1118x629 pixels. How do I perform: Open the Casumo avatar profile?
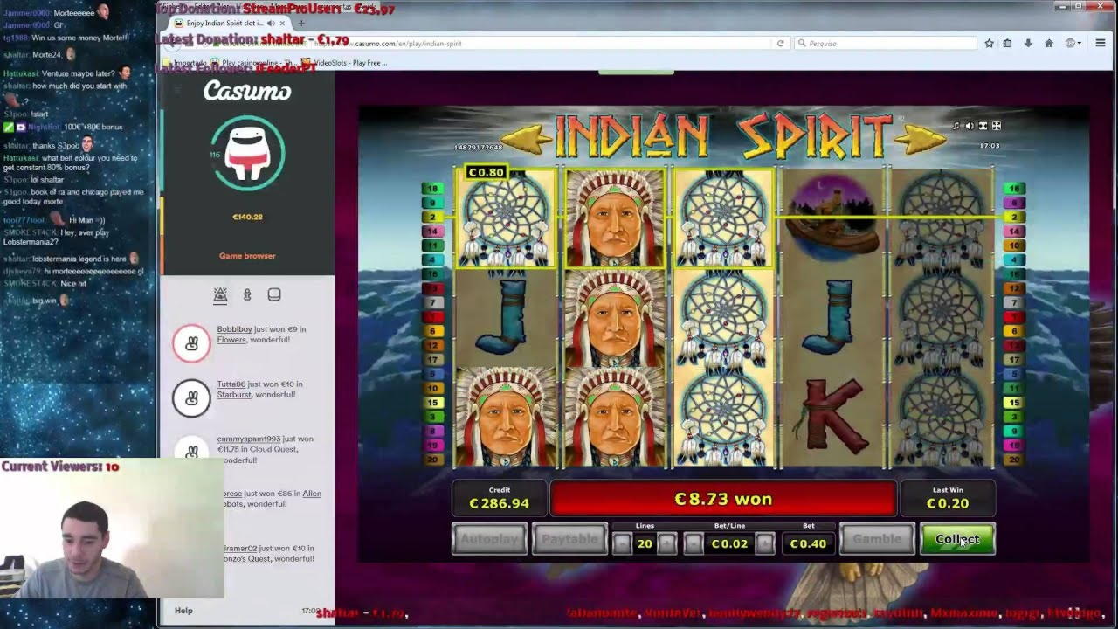coord(247,153)
